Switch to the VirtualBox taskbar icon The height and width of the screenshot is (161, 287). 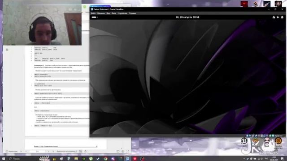coord(127,159)
